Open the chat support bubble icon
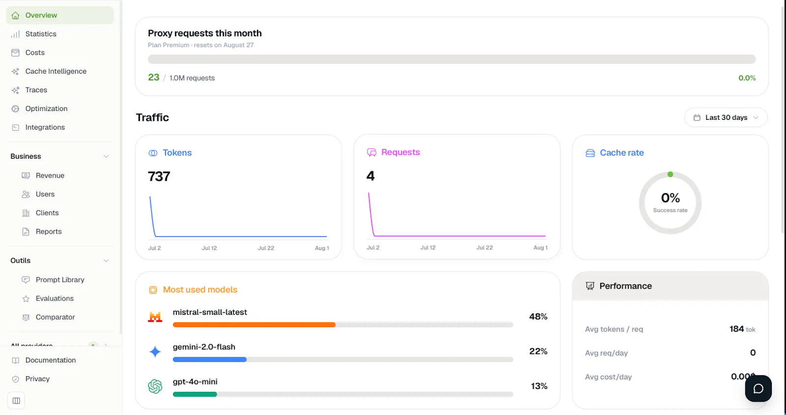The height and width of the screenshot is (415, 786). point(758,388)
